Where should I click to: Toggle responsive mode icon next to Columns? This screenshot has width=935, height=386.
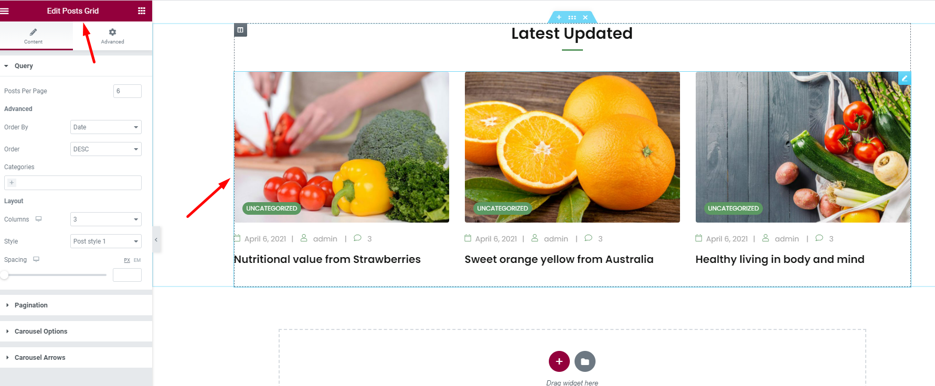(38, 219)
